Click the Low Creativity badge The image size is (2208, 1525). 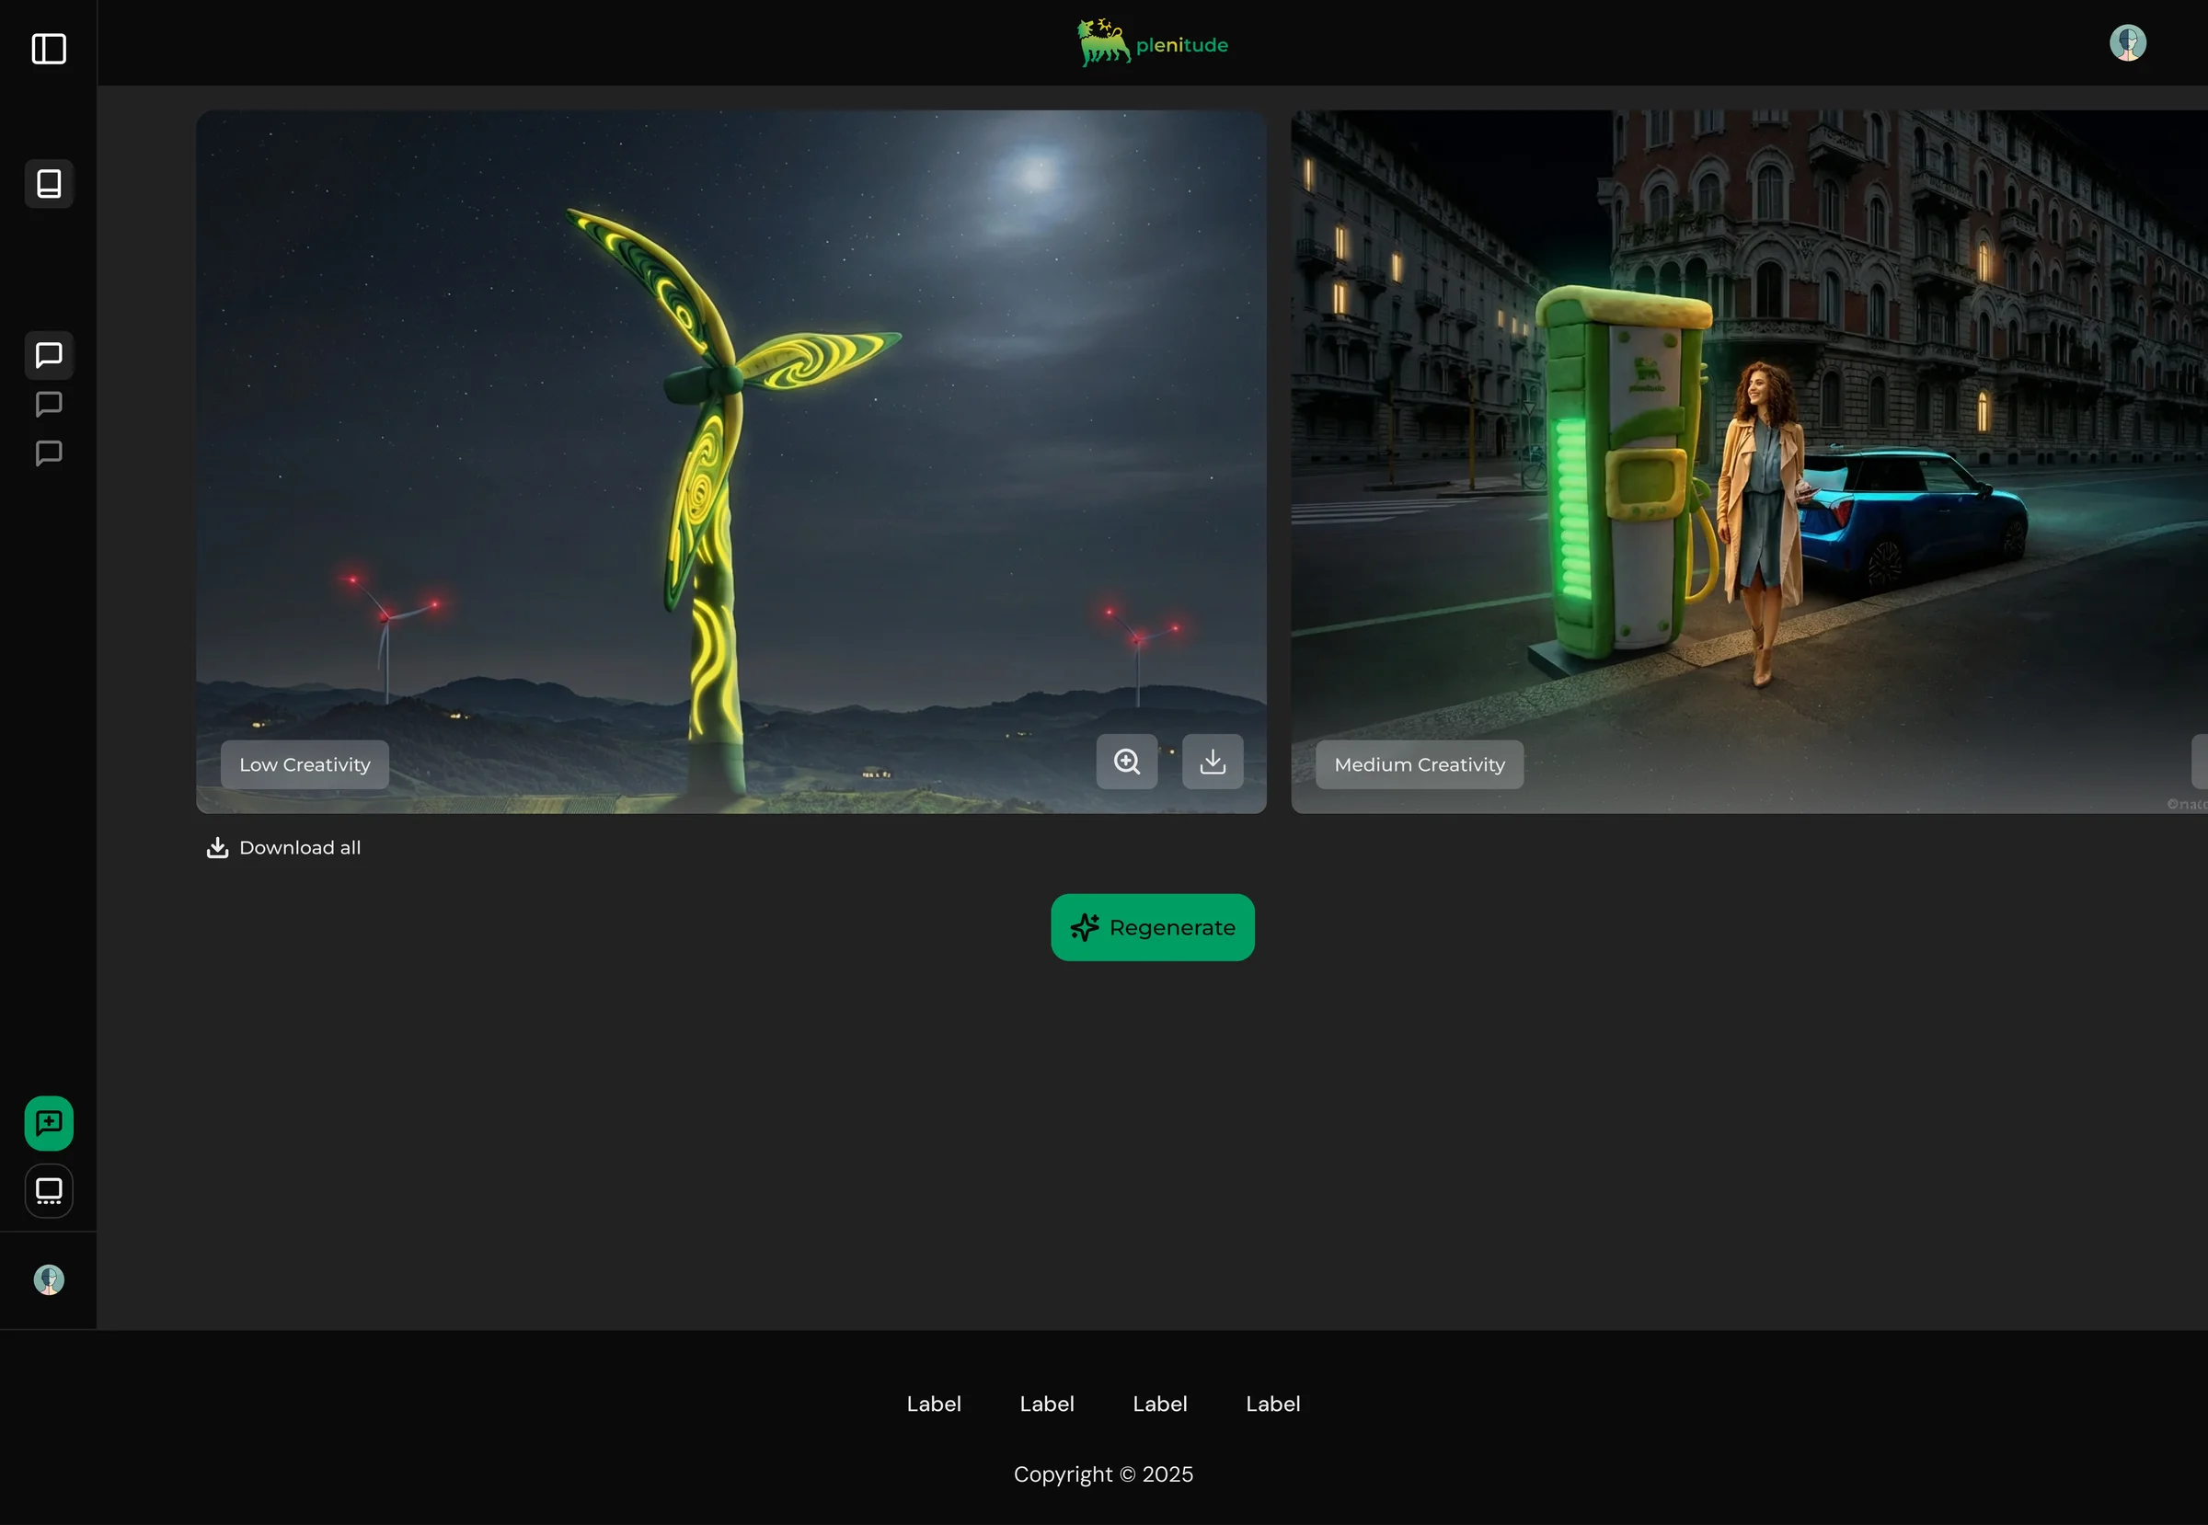pyautogui.click(x=304, y=763)
